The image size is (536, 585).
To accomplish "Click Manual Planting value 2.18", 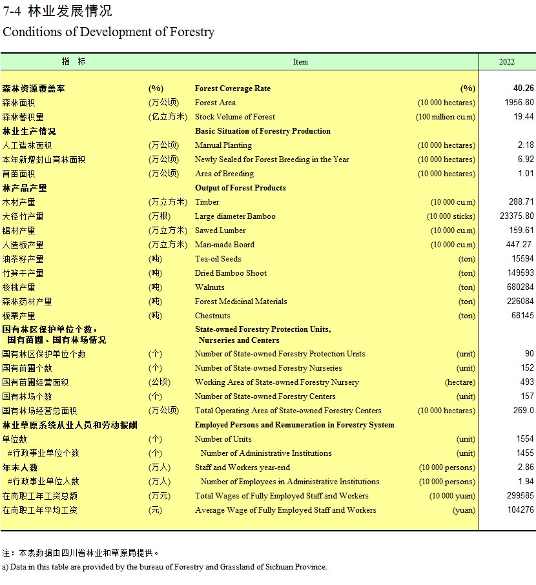I will (x=526, y=145).
